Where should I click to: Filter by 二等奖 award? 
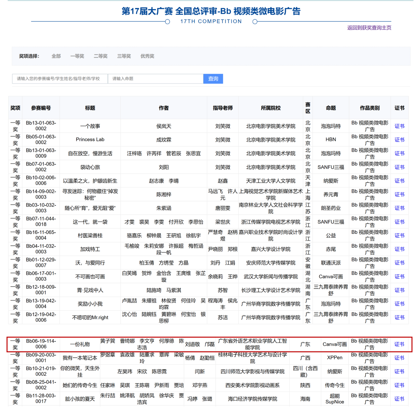coord(101,56)
